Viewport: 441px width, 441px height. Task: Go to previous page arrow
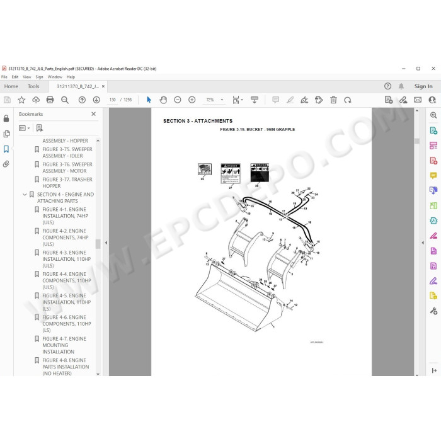(82, 100)
